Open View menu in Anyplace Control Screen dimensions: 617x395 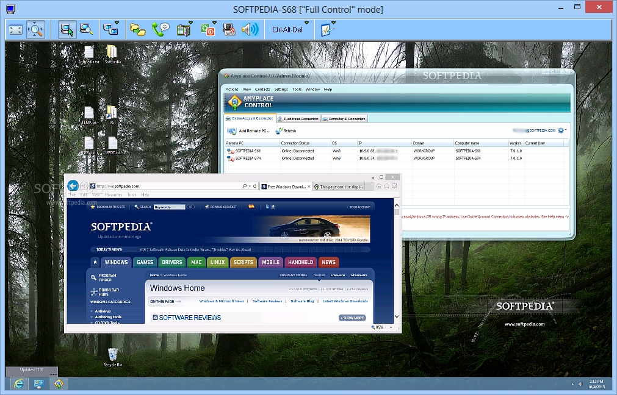click(x=247, y=89)
